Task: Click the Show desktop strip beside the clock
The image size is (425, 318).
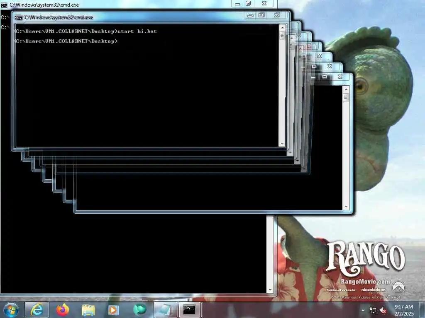Action: click(x=422, y=310)
